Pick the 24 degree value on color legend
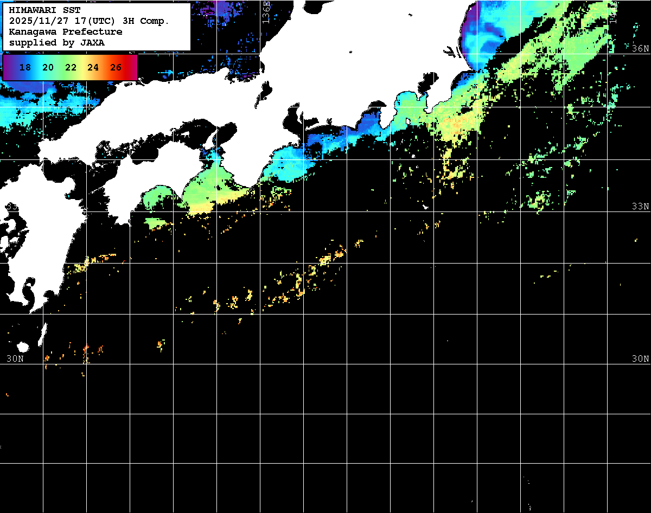 [93, 68]
